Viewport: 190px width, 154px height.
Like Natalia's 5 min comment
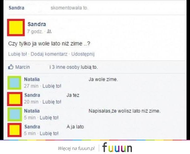[49, 118]
